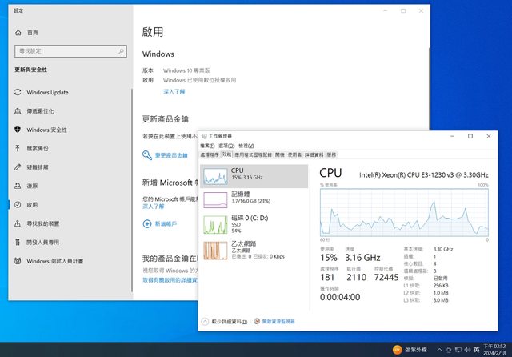This screenshot has height=357, width=512.
Task: Open the 強紫外線 weather widget on taskbar
Action: point(410,350)
